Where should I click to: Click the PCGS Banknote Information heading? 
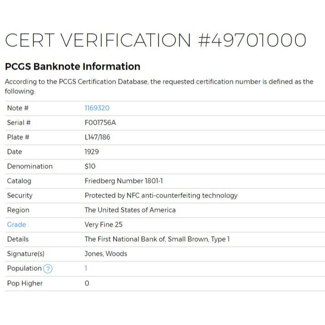(72, 66)
